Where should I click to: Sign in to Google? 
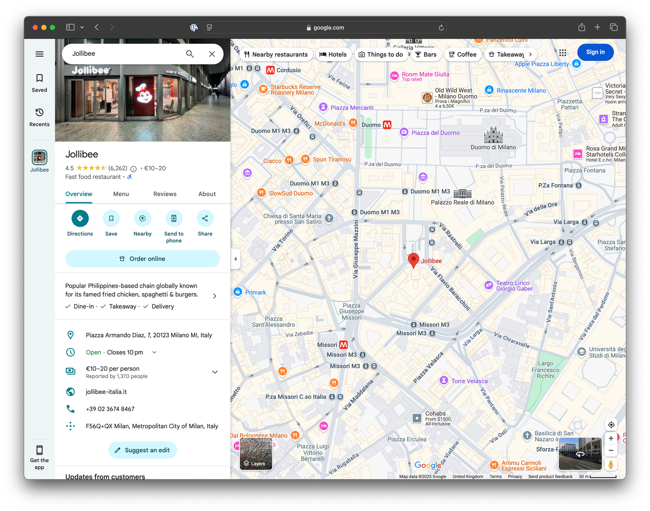[x=595, y=52]
